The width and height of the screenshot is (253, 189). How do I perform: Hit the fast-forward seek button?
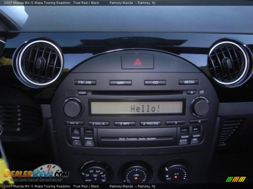pos(196,129)
